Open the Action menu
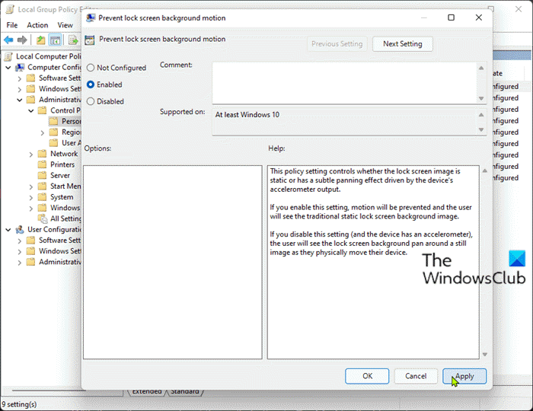Screen dimensions: 533x411 point(37,25)
